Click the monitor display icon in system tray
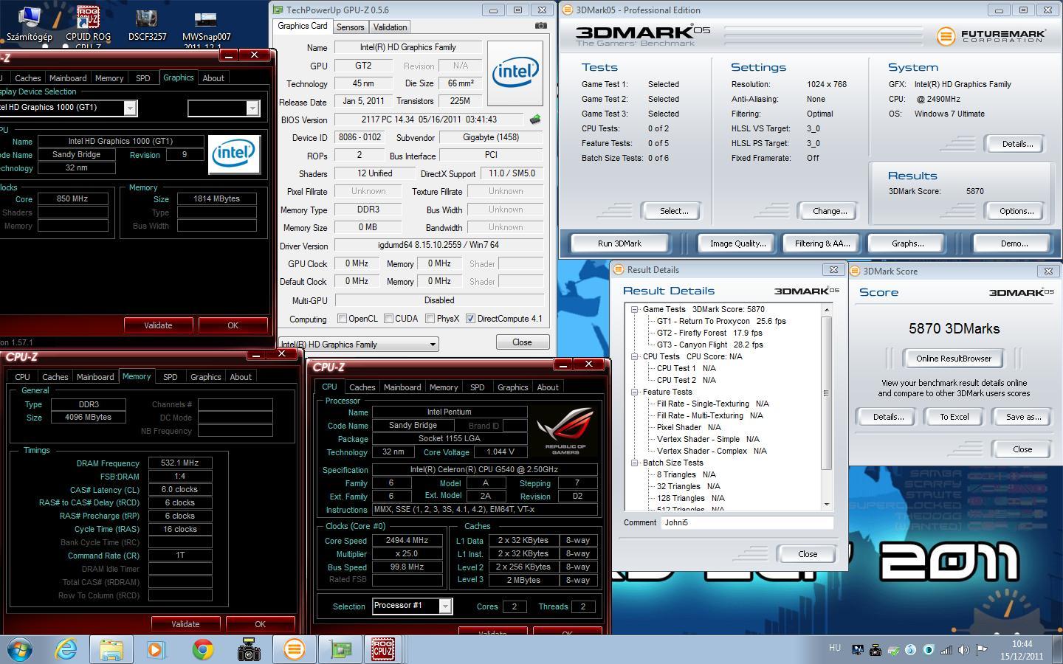The image size is (1063, 664). point(857,650)
